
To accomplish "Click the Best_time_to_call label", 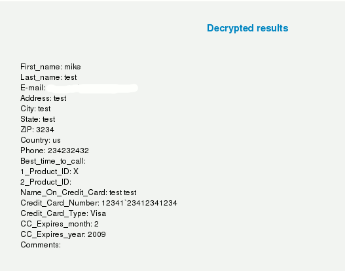I will [53, 161].
